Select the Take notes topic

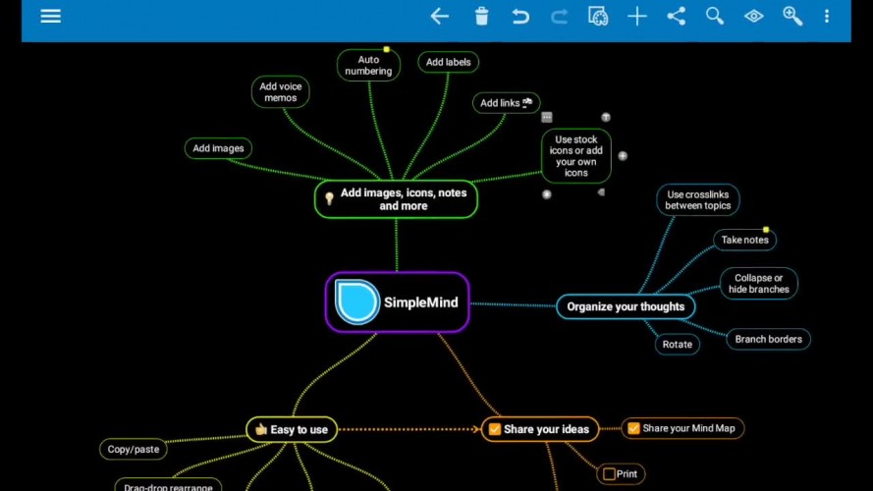[x=744, y=240]
